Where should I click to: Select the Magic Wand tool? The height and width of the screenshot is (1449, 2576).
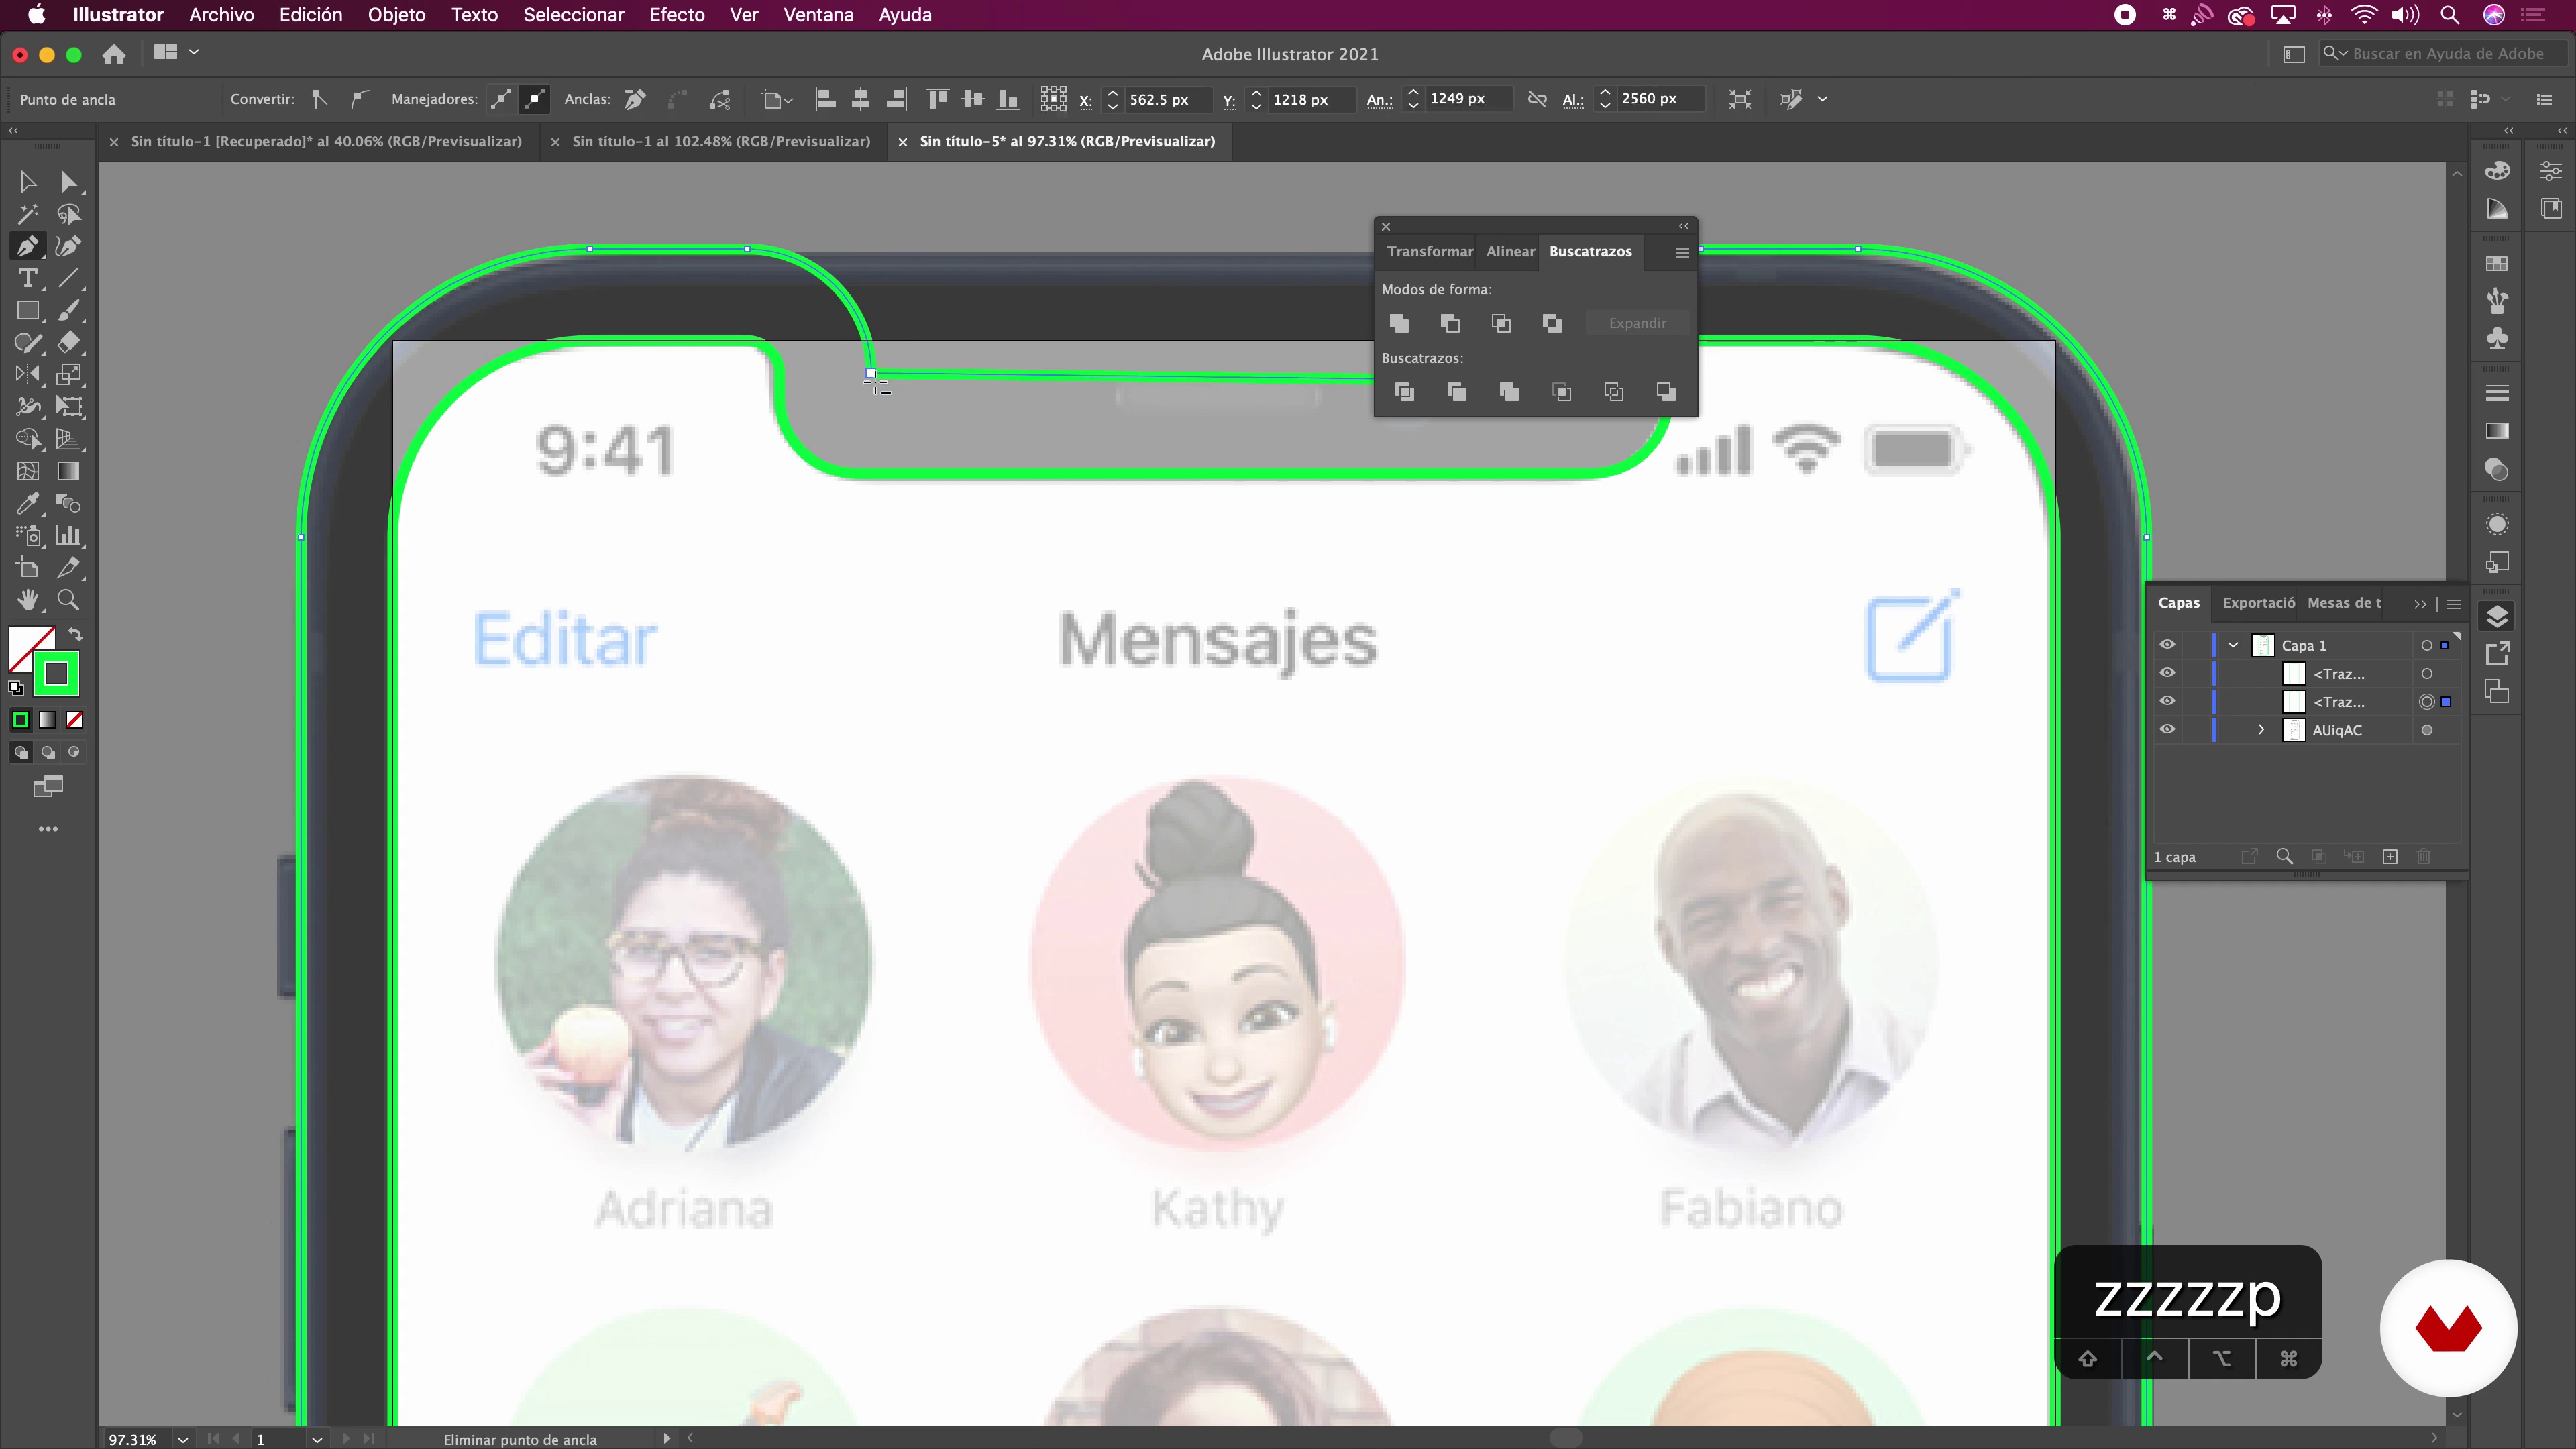click(x=27, y=214)
